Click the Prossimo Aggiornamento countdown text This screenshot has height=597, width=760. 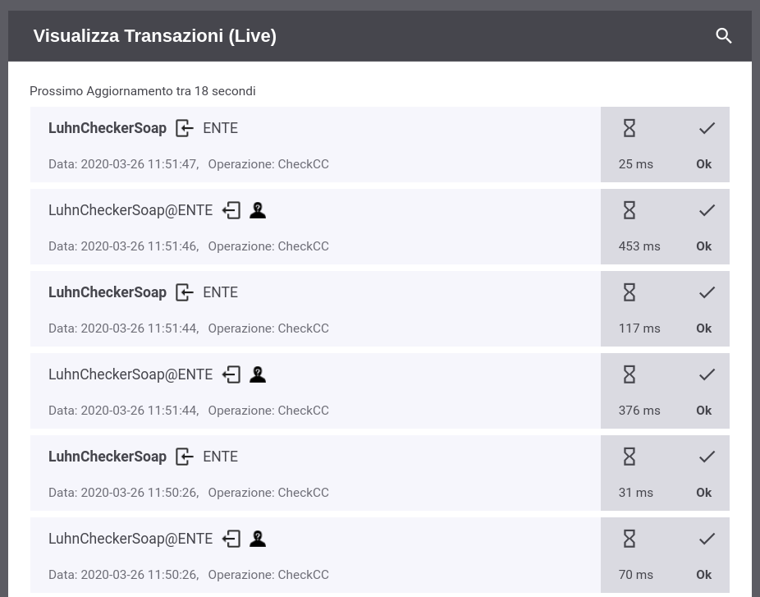click(143, 91)
